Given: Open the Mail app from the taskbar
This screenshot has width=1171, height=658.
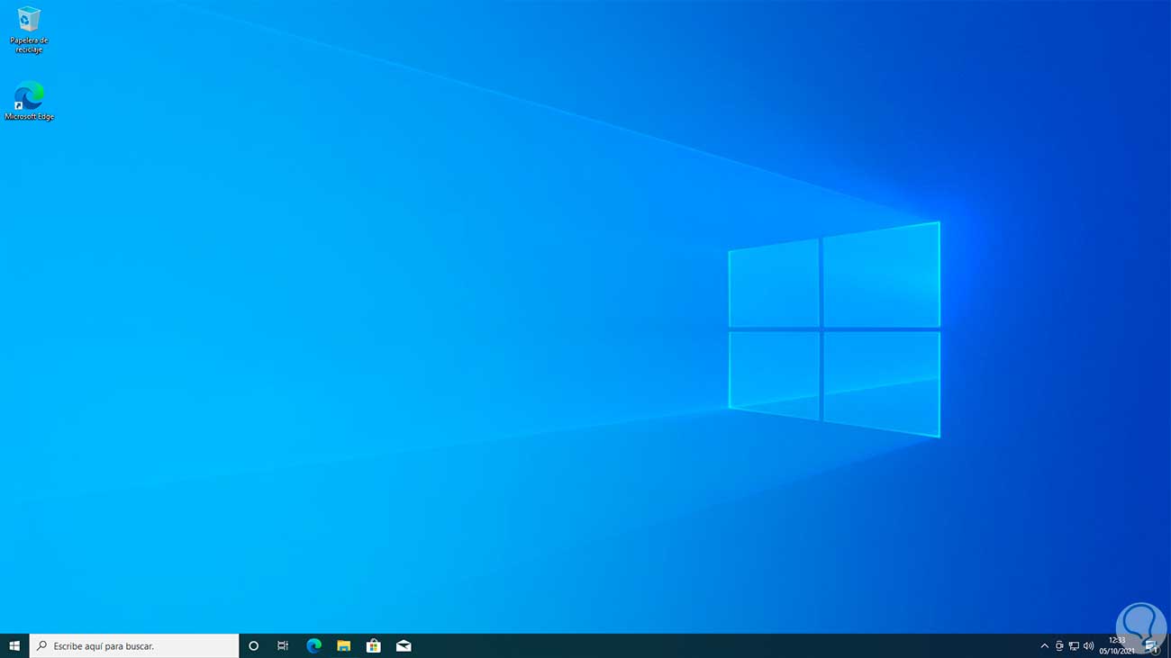Looking at the screenshot, I should point(404,645).
